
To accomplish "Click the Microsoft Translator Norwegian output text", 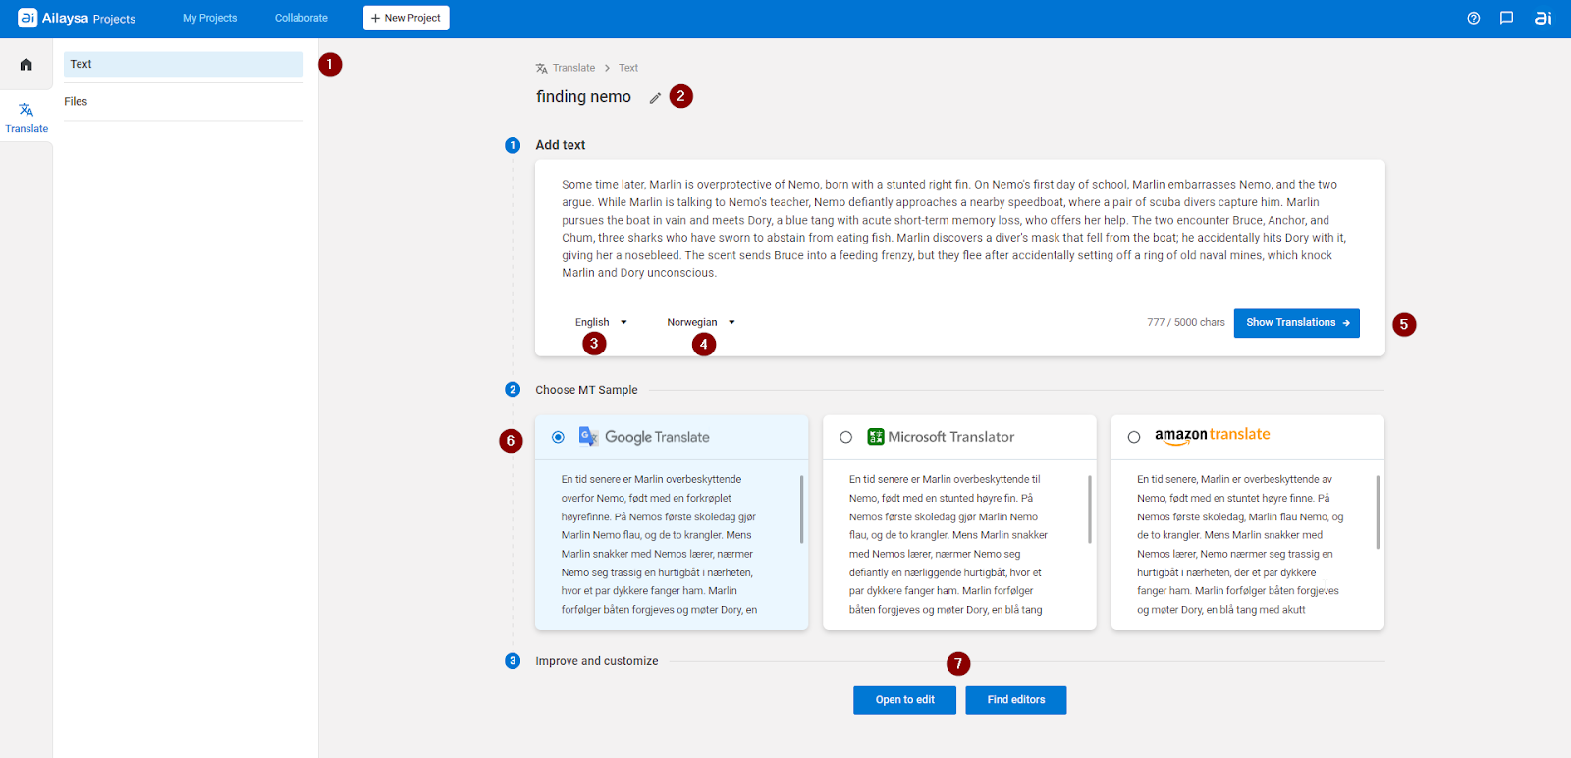I will (948, 545).
